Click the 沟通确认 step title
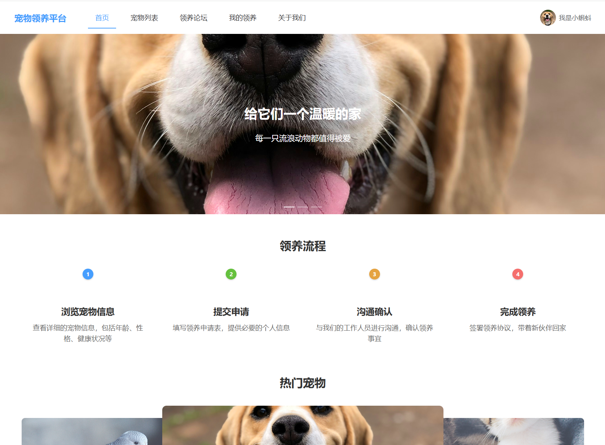This screenshot has width=605, height=445. point(375,312)
